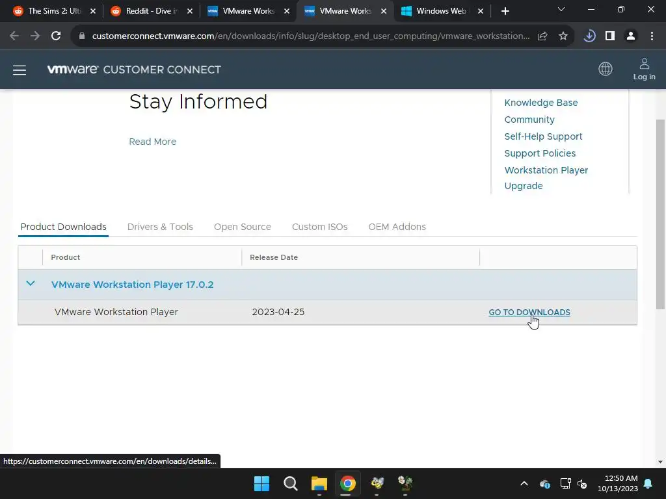Select the OEM Addons tab
Image resolution: width=666 pixels, height=499 pixels.
(x=397, y=227)
